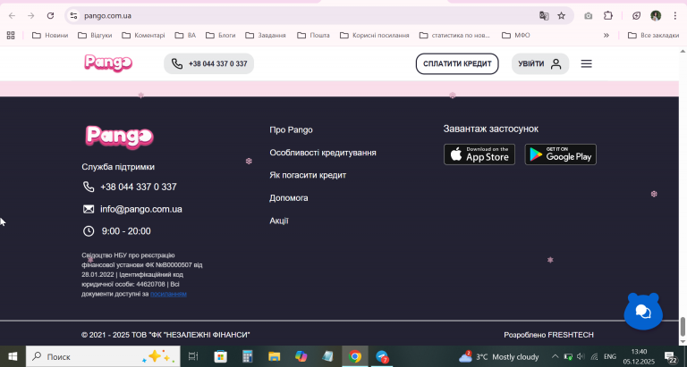Click the browser back arrow
Viewport: 687px width, 367px height.
click(12, 16)
